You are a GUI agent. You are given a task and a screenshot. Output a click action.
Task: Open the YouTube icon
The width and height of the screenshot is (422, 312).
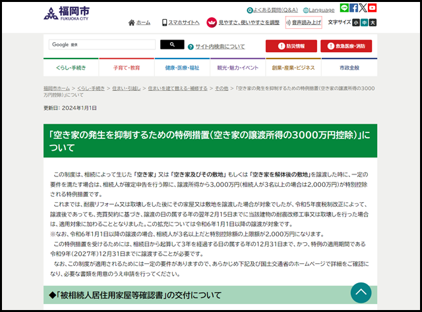point(372,8)
